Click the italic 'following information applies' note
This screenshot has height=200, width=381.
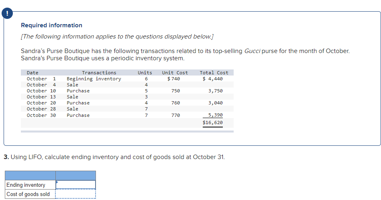tap(117, 37)
